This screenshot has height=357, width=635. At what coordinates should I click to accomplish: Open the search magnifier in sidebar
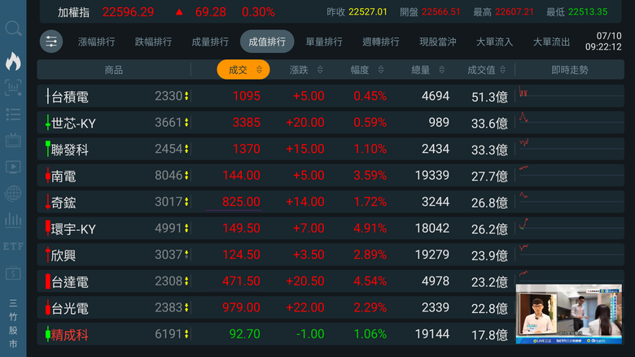pyautogui.click(x=13, y=29)
